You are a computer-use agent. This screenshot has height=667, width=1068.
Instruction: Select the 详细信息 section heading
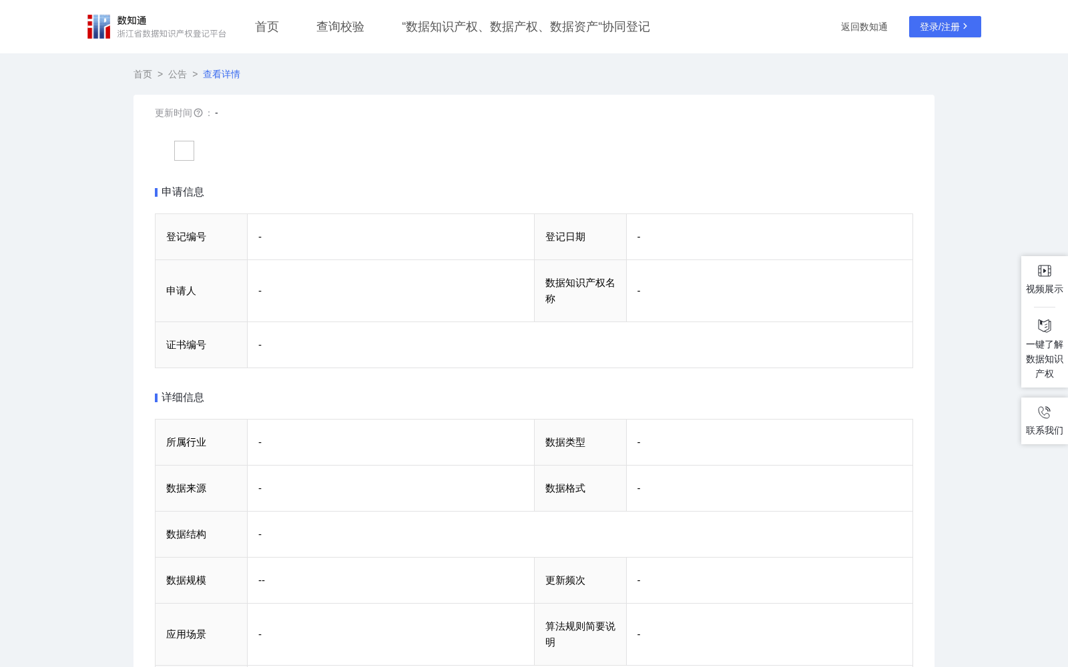pyautogui.click(x=183, y=398)
